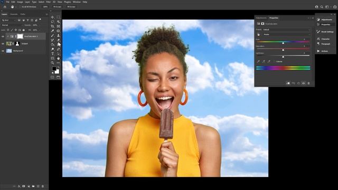Hide the Hue/Saturation 1 layer
The image size is (338, 190).
pyautogui.click(x=3, y=36)
